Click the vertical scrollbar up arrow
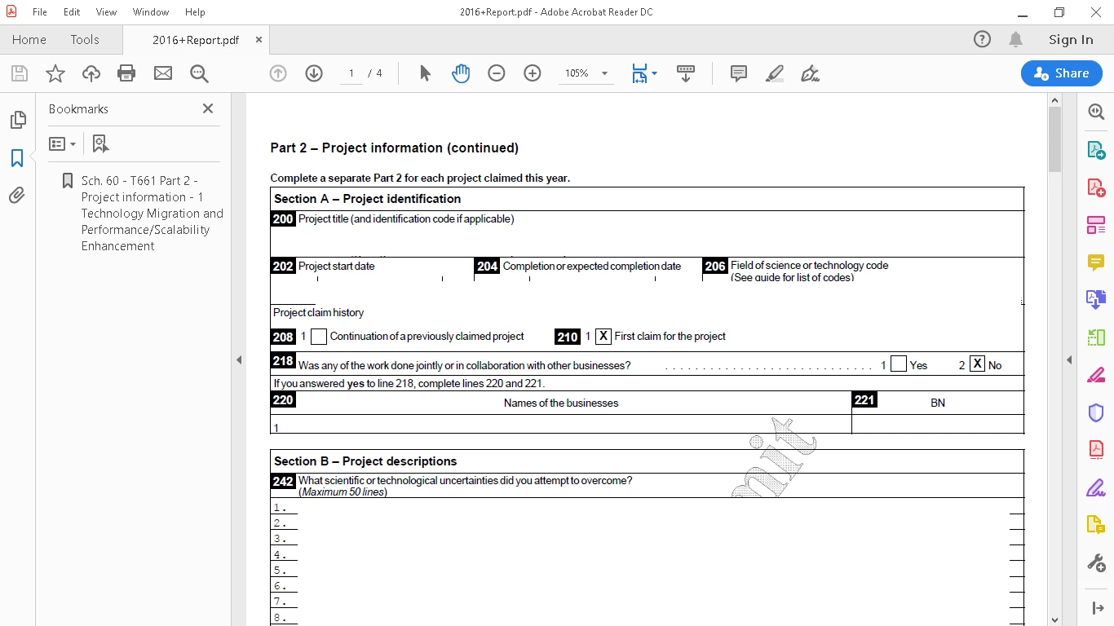This screenshot has height=626, width=1114. tap(1054, 100)
